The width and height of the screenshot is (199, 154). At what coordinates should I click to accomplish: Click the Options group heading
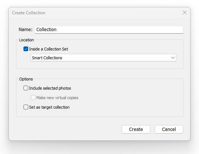(26, 79)
